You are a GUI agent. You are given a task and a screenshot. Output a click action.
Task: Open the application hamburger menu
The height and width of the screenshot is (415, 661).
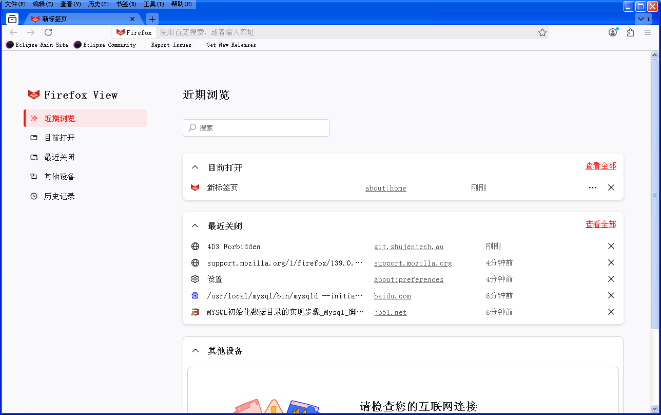648,32
